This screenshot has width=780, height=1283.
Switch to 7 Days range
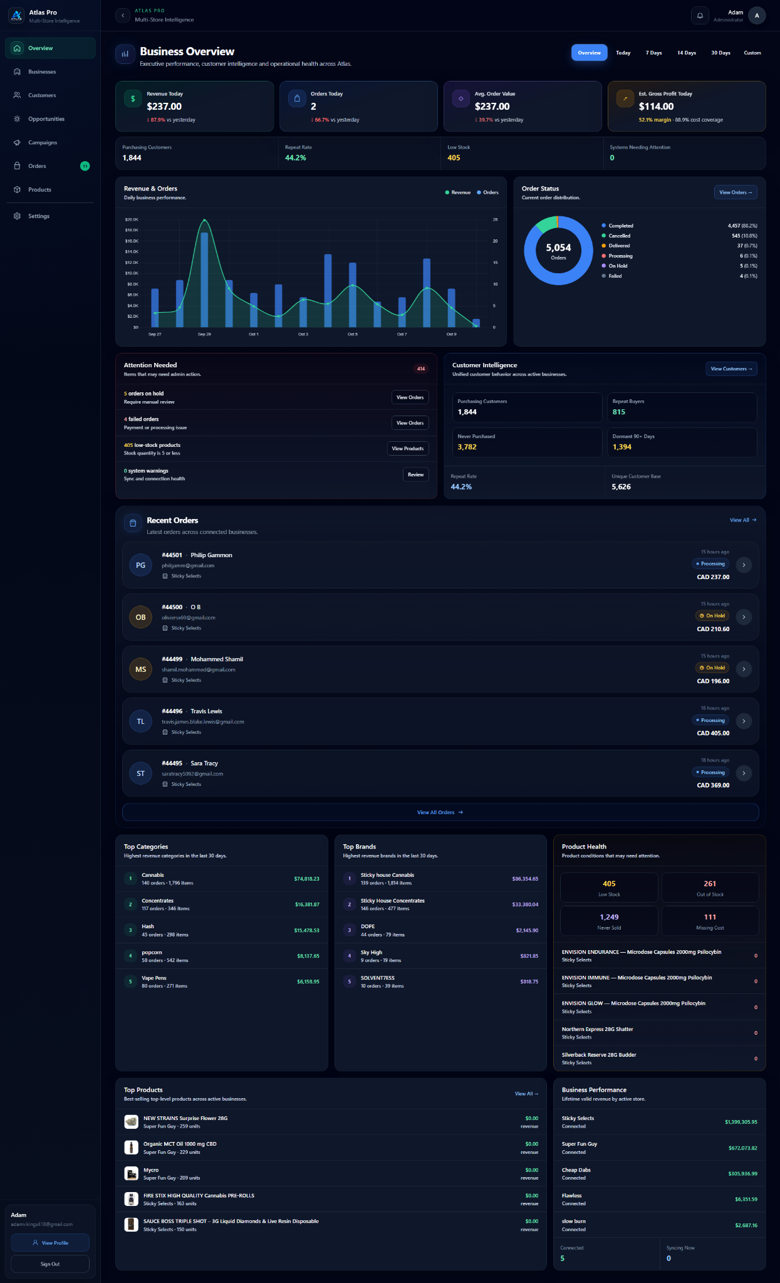click(654, 53)
